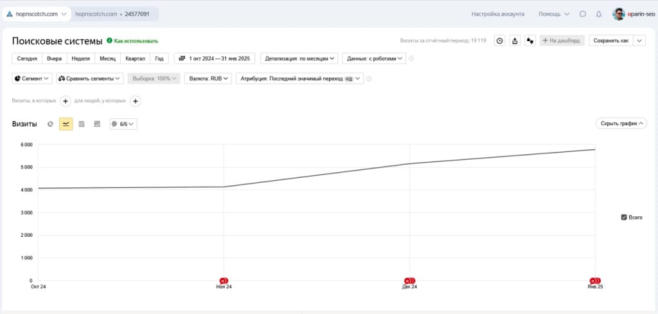Screen dimensions: 658x314
Task: Add a visit condition with plus button
Action: tap(66, 101)
